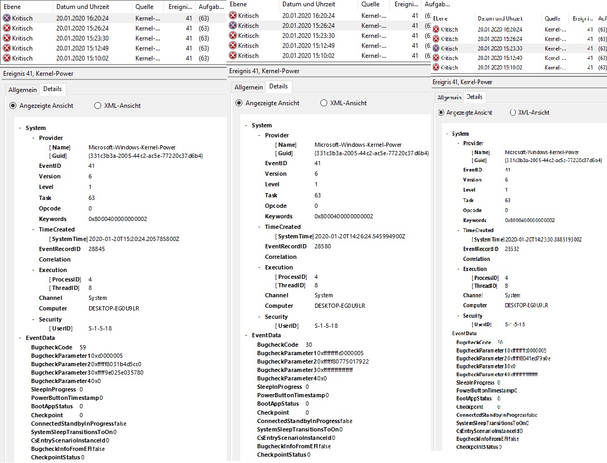Click BugcheckParameter3 value 0xffff9e025e035780

tap(116, 373)
